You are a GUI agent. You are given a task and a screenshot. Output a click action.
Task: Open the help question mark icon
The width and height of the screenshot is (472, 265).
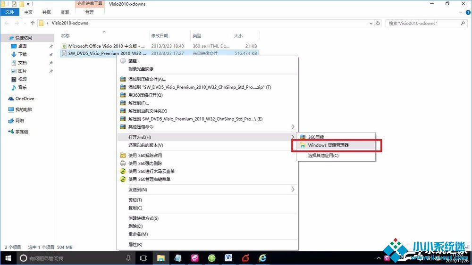[468, 12]
